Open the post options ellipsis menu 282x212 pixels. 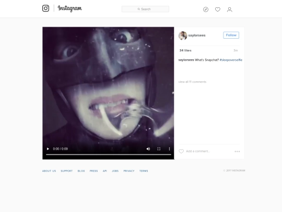coord(237,151)
